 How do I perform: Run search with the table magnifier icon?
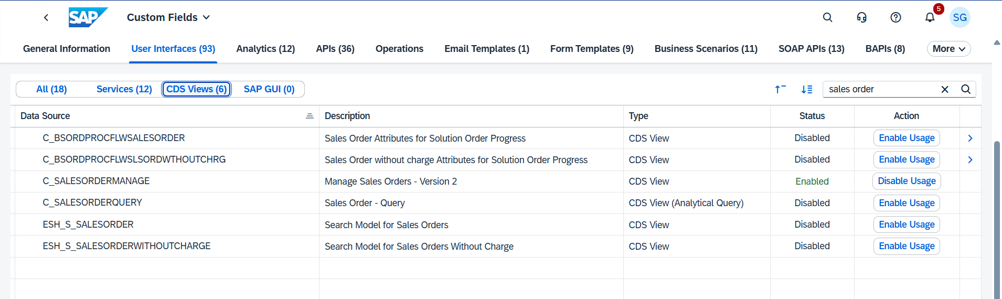coord(965,89)
